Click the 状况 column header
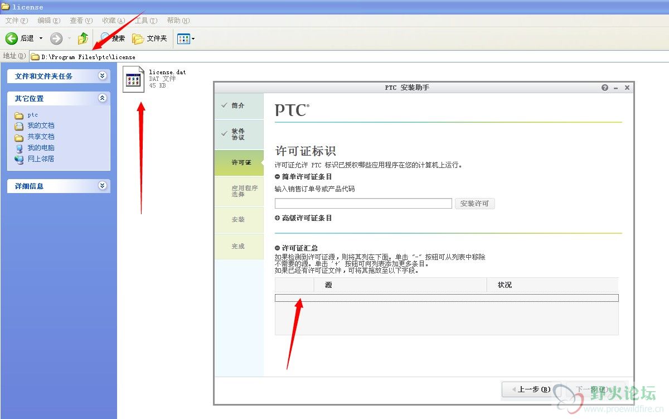Image resolution: width=669 pixels, height=419 pixels. [x=552, y=285]
